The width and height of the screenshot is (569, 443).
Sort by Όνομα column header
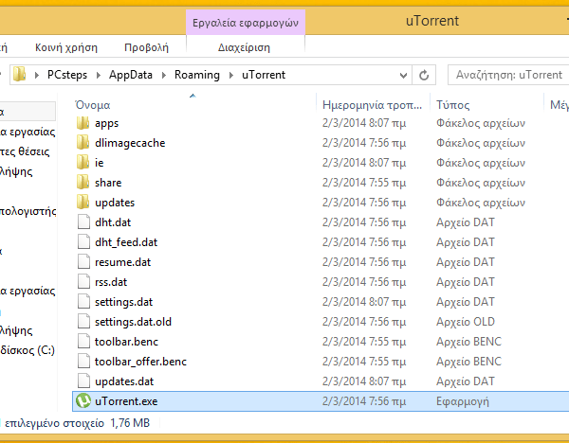(93, 105)
